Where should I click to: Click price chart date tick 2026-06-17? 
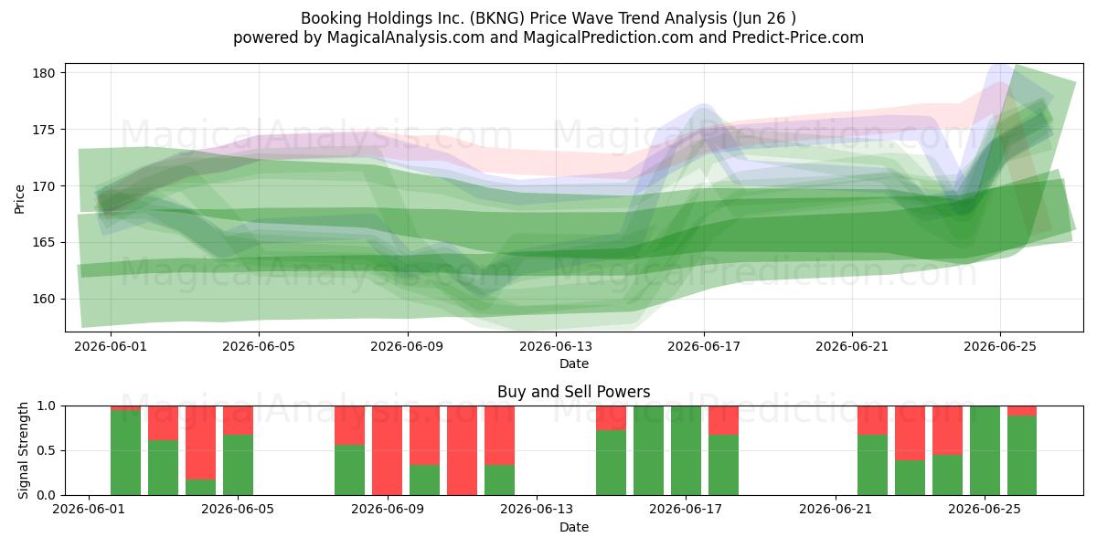click(704, 347)
